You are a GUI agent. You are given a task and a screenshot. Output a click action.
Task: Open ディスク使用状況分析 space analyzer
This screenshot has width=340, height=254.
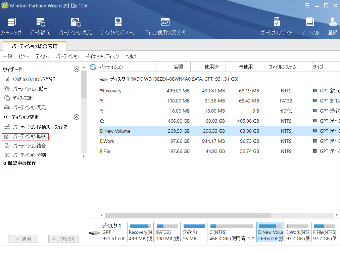click(x=165, y=26)
